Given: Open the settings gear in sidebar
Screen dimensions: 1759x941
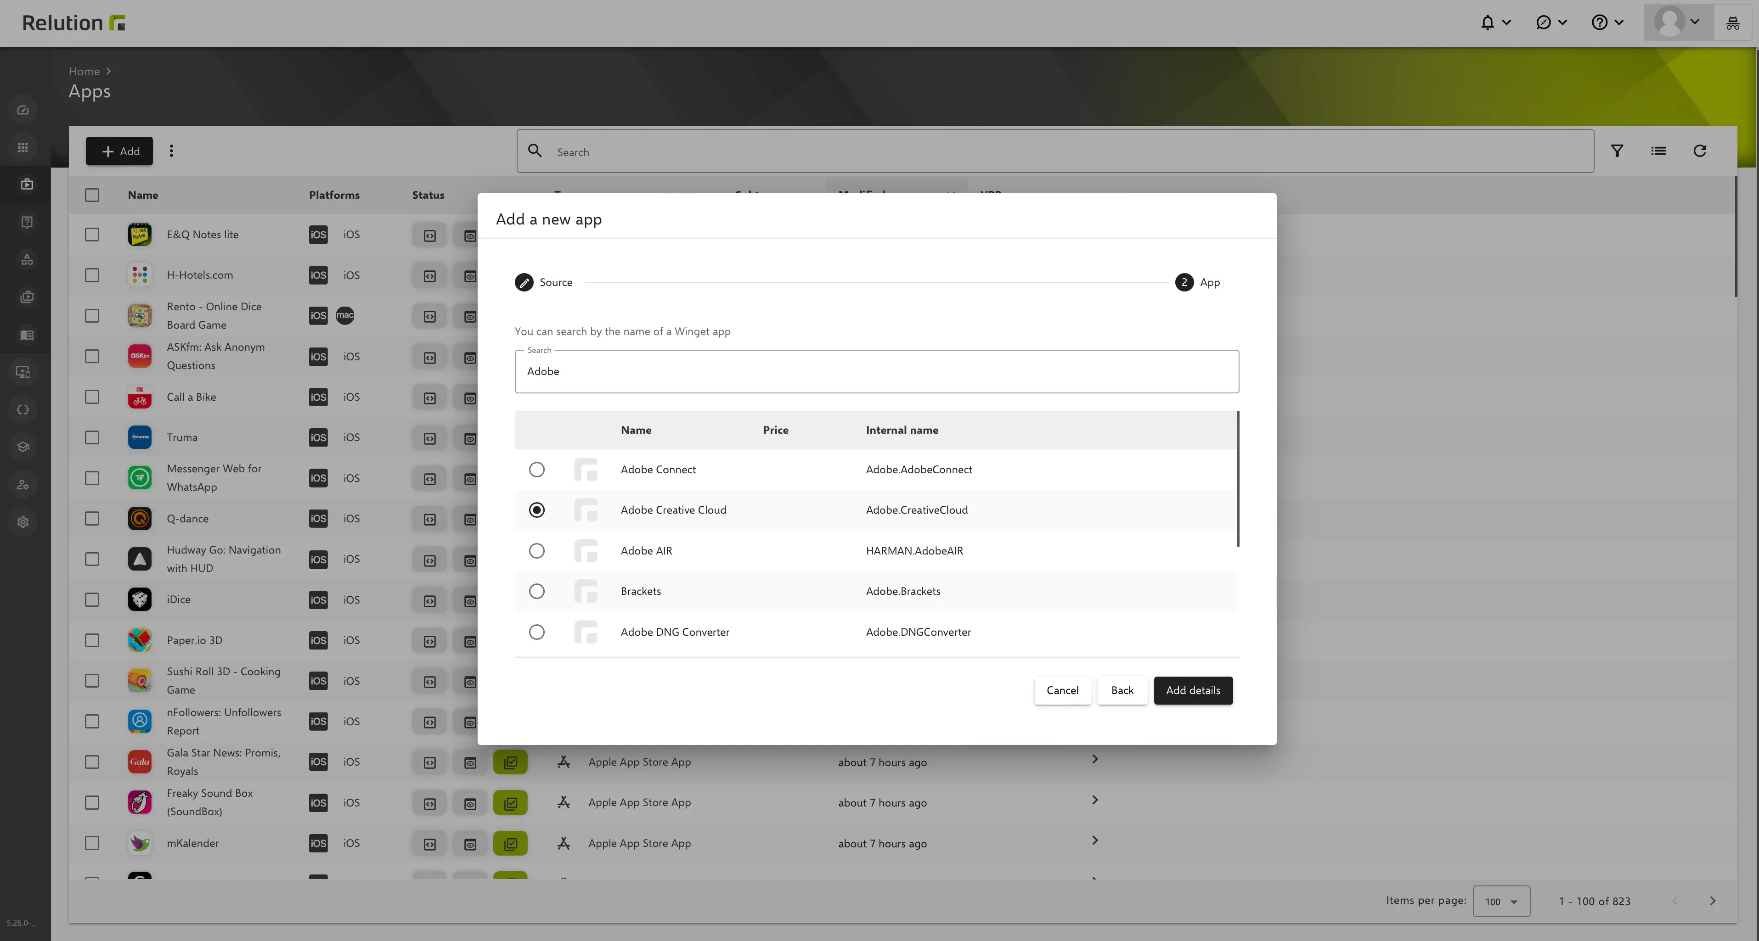Looking at the screenshot, I should click(x=23, y=522).
